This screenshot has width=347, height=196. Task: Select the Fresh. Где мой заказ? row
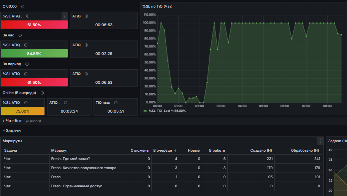click(162, 159)
